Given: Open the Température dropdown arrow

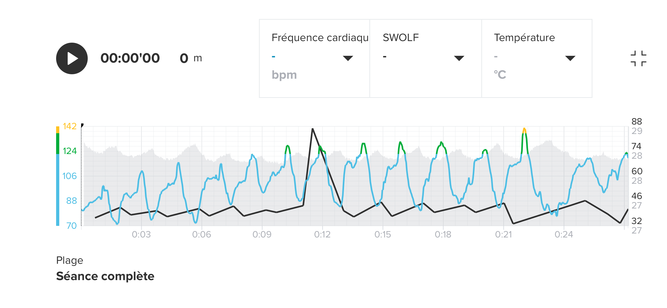Looking at the screenshot, I should coord(570,58).
